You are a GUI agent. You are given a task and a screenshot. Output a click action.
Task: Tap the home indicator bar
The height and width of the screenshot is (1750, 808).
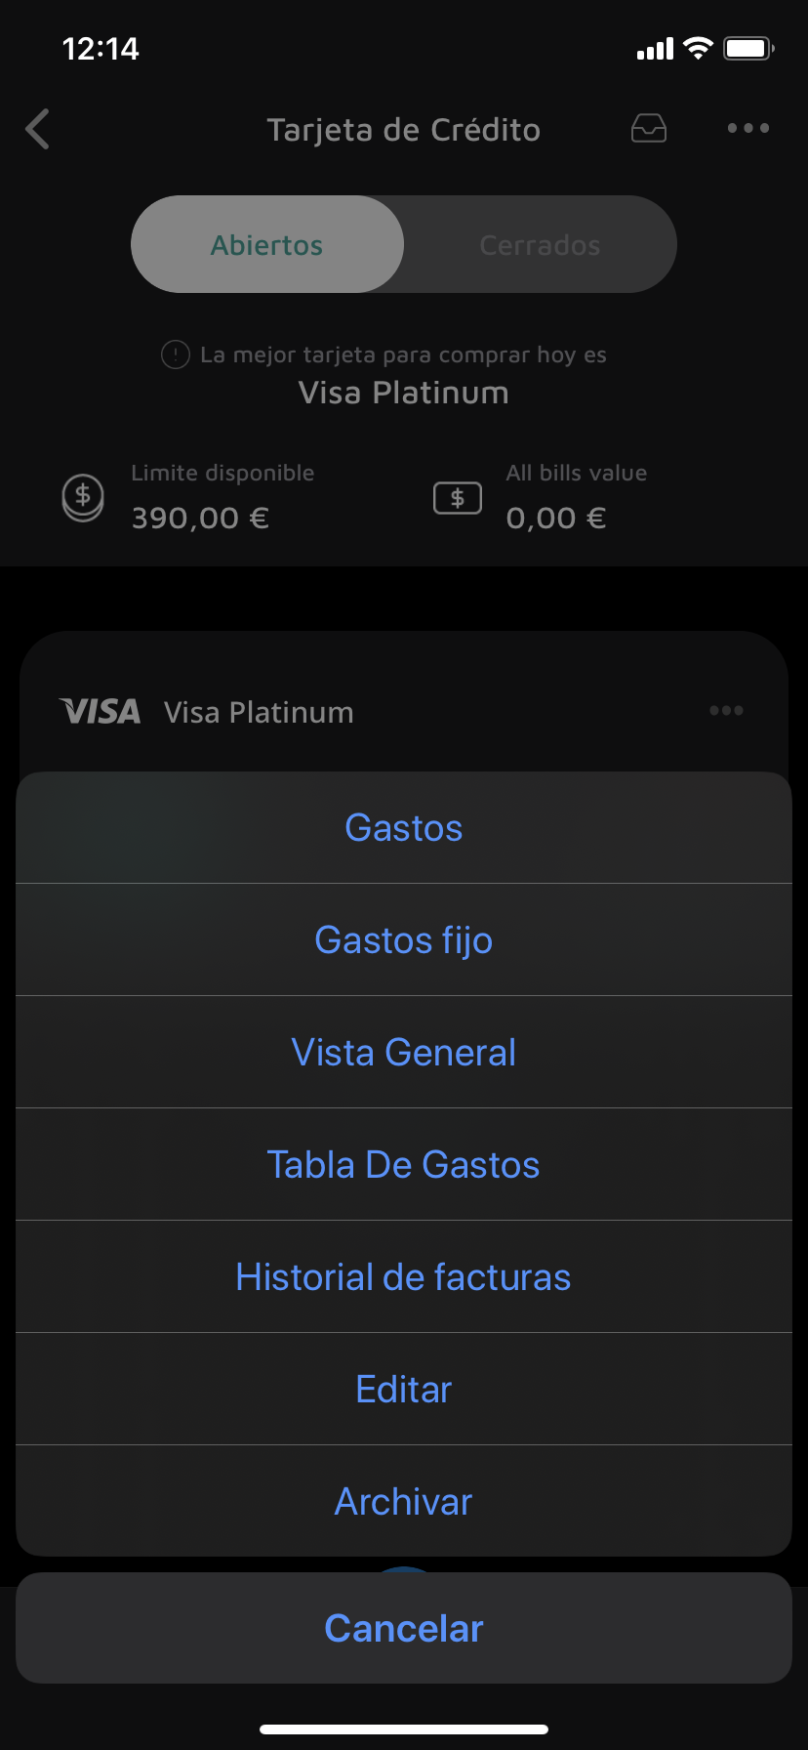404,1729
